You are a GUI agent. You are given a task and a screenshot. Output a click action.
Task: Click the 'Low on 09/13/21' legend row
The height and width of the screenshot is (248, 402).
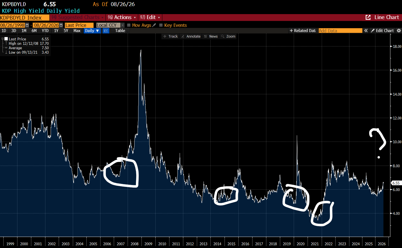click(x=27, y=52)
